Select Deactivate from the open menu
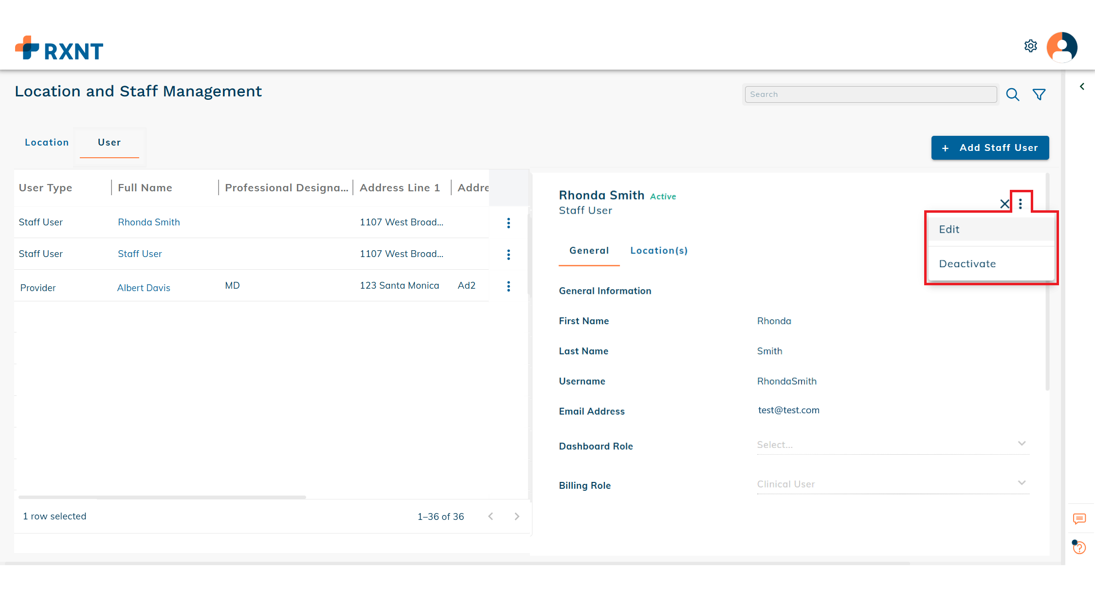 pos(967,263)
